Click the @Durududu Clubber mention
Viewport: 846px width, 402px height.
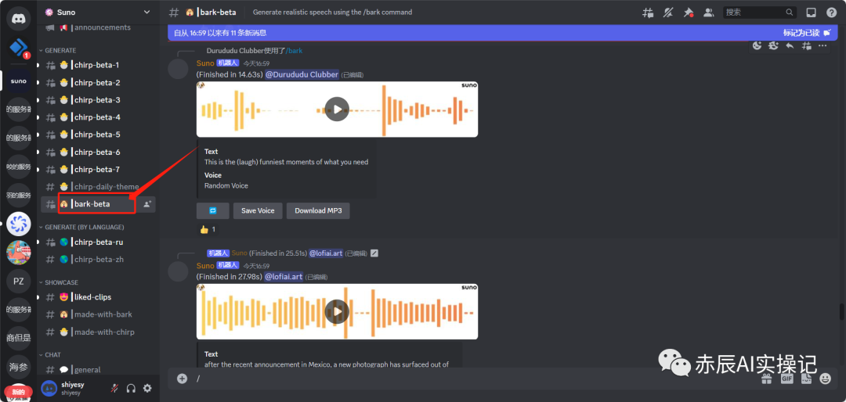tap(302, 74)
